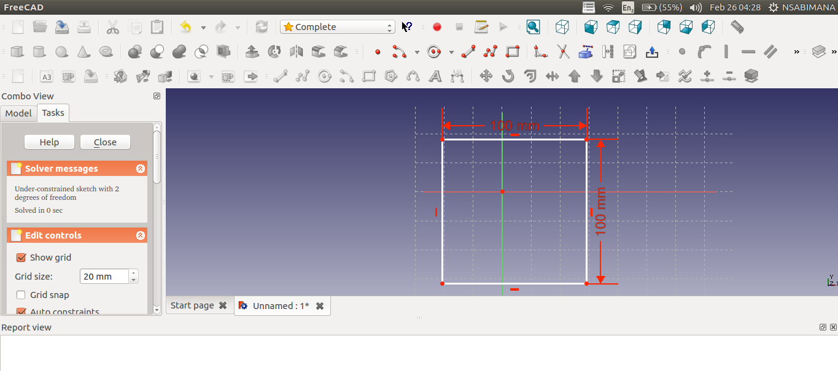Close the Start page tab
Screen dimensions: 838x371
tap(223, 305)
